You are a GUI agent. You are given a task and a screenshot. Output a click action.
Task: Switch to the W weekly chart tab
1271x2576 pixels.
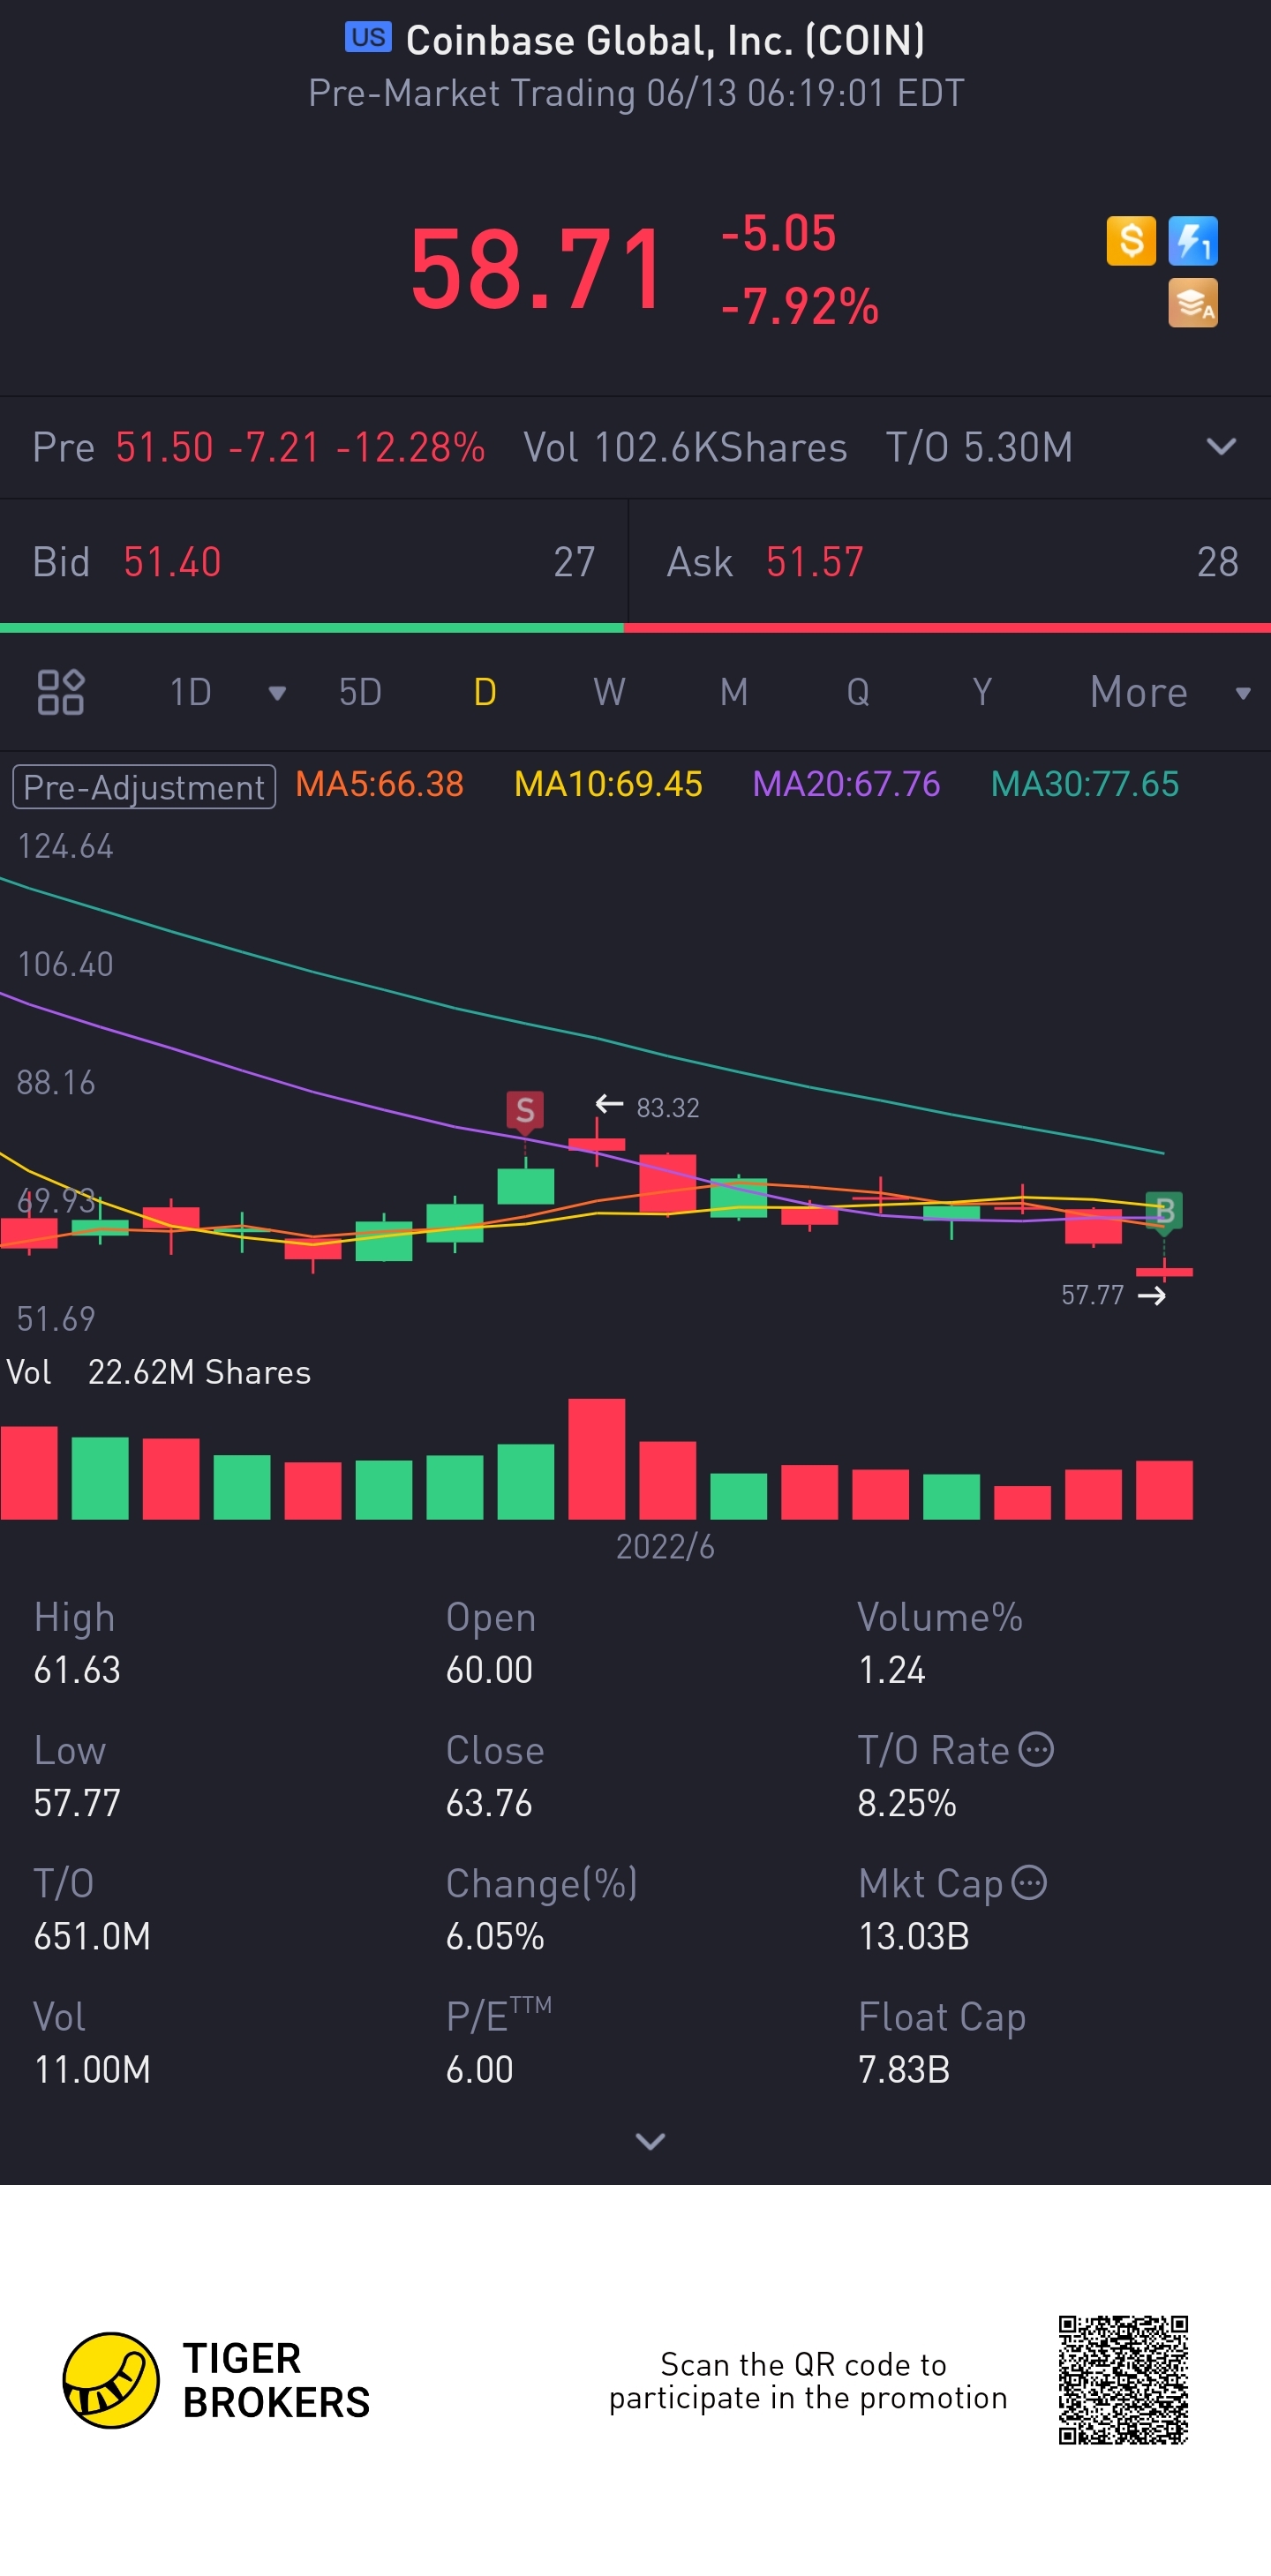tap(609, 692)
